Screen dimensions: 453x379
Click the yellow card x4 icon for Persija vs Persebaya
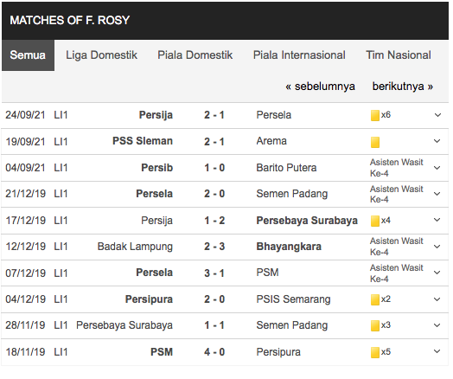[x=374, y=221]
